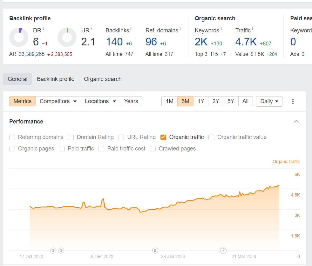
Task: Switch to the Organic search tab
Action: pyautogui.click(x=103, y=79)
